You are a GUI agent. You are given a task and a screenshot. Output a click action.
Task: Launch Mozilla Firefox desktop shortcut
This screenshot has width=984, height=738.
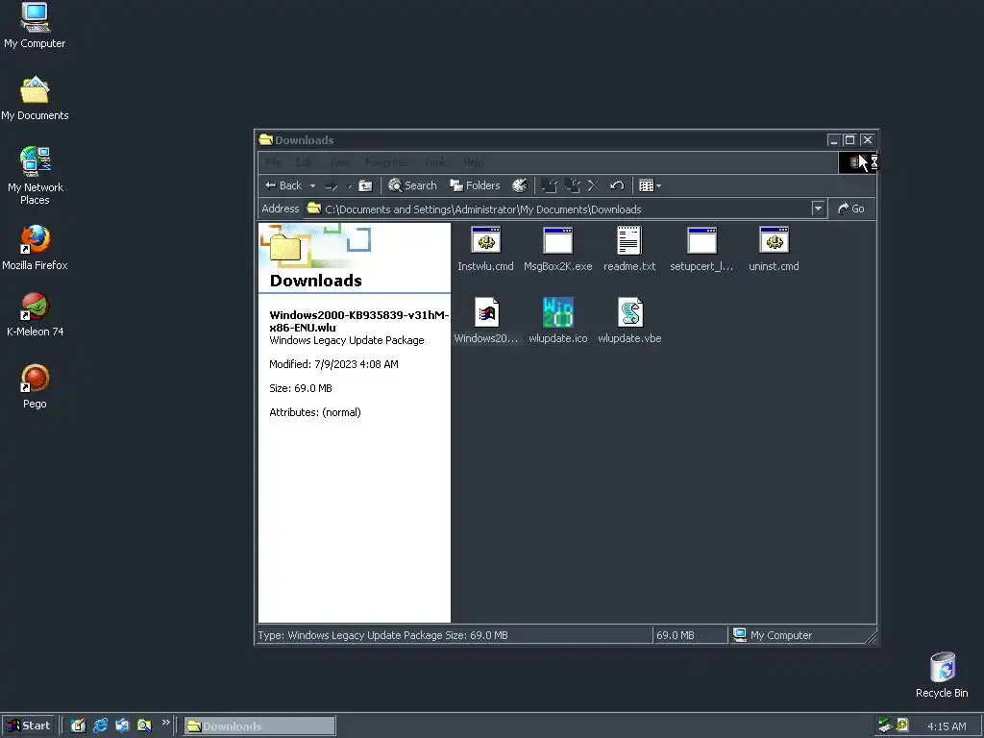coord(35,248)
